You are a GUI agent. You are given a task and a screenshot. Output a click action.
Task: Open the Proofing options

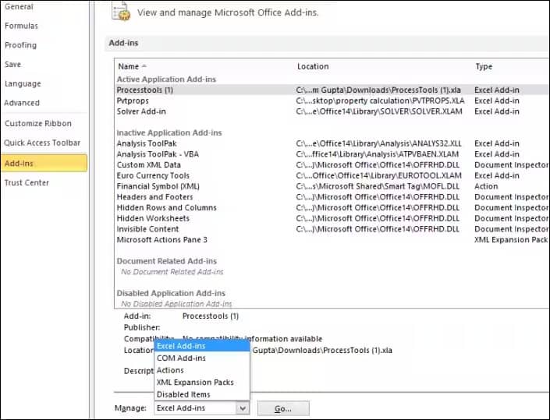pos(20,45)
